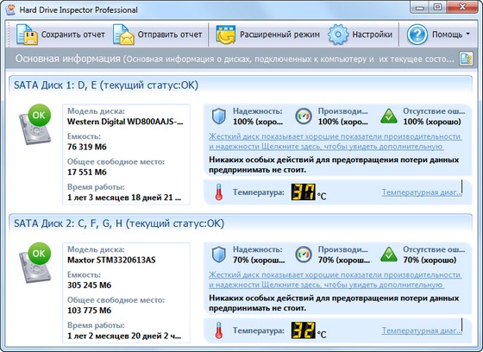Click the Настройки gear icon
Viewport: 483px width, 352px height.
338,35
